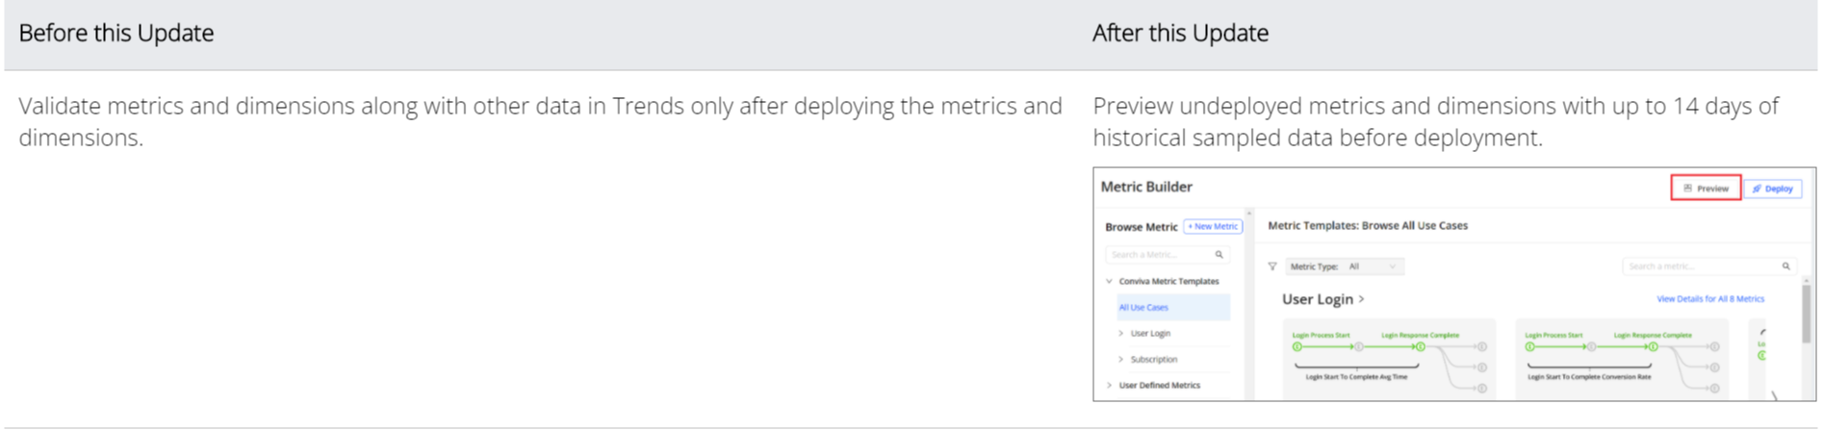
Task: Click the magnifier in the right search box
Action: [1785, 266]
